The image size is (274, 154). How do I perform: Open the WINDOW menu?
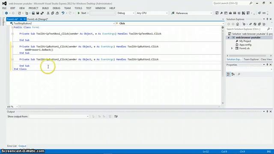tap(100, 8)
